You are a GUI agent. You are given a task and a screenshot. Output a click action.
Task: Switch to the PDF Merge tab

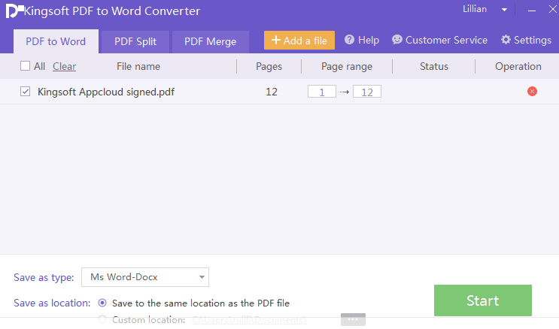pos(211,41)
